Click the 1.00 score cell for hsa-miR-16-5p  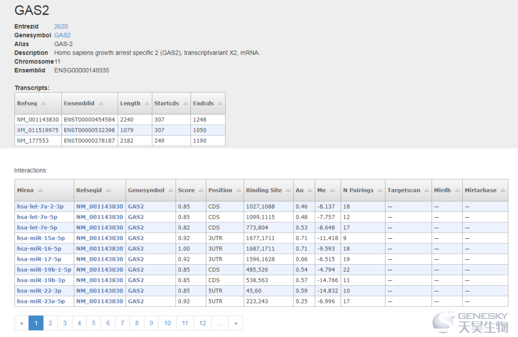coord(191,249)
